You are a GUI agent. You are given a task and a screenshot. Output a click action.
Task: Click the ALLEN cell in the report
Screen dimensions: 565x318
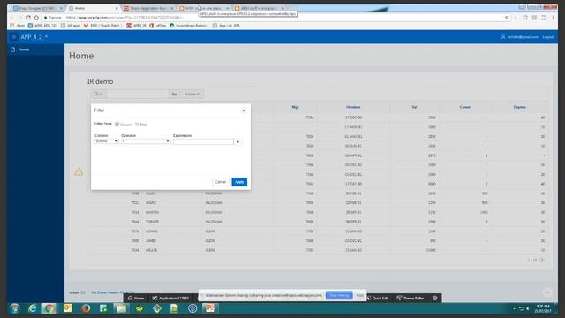[x=151, y=193]
